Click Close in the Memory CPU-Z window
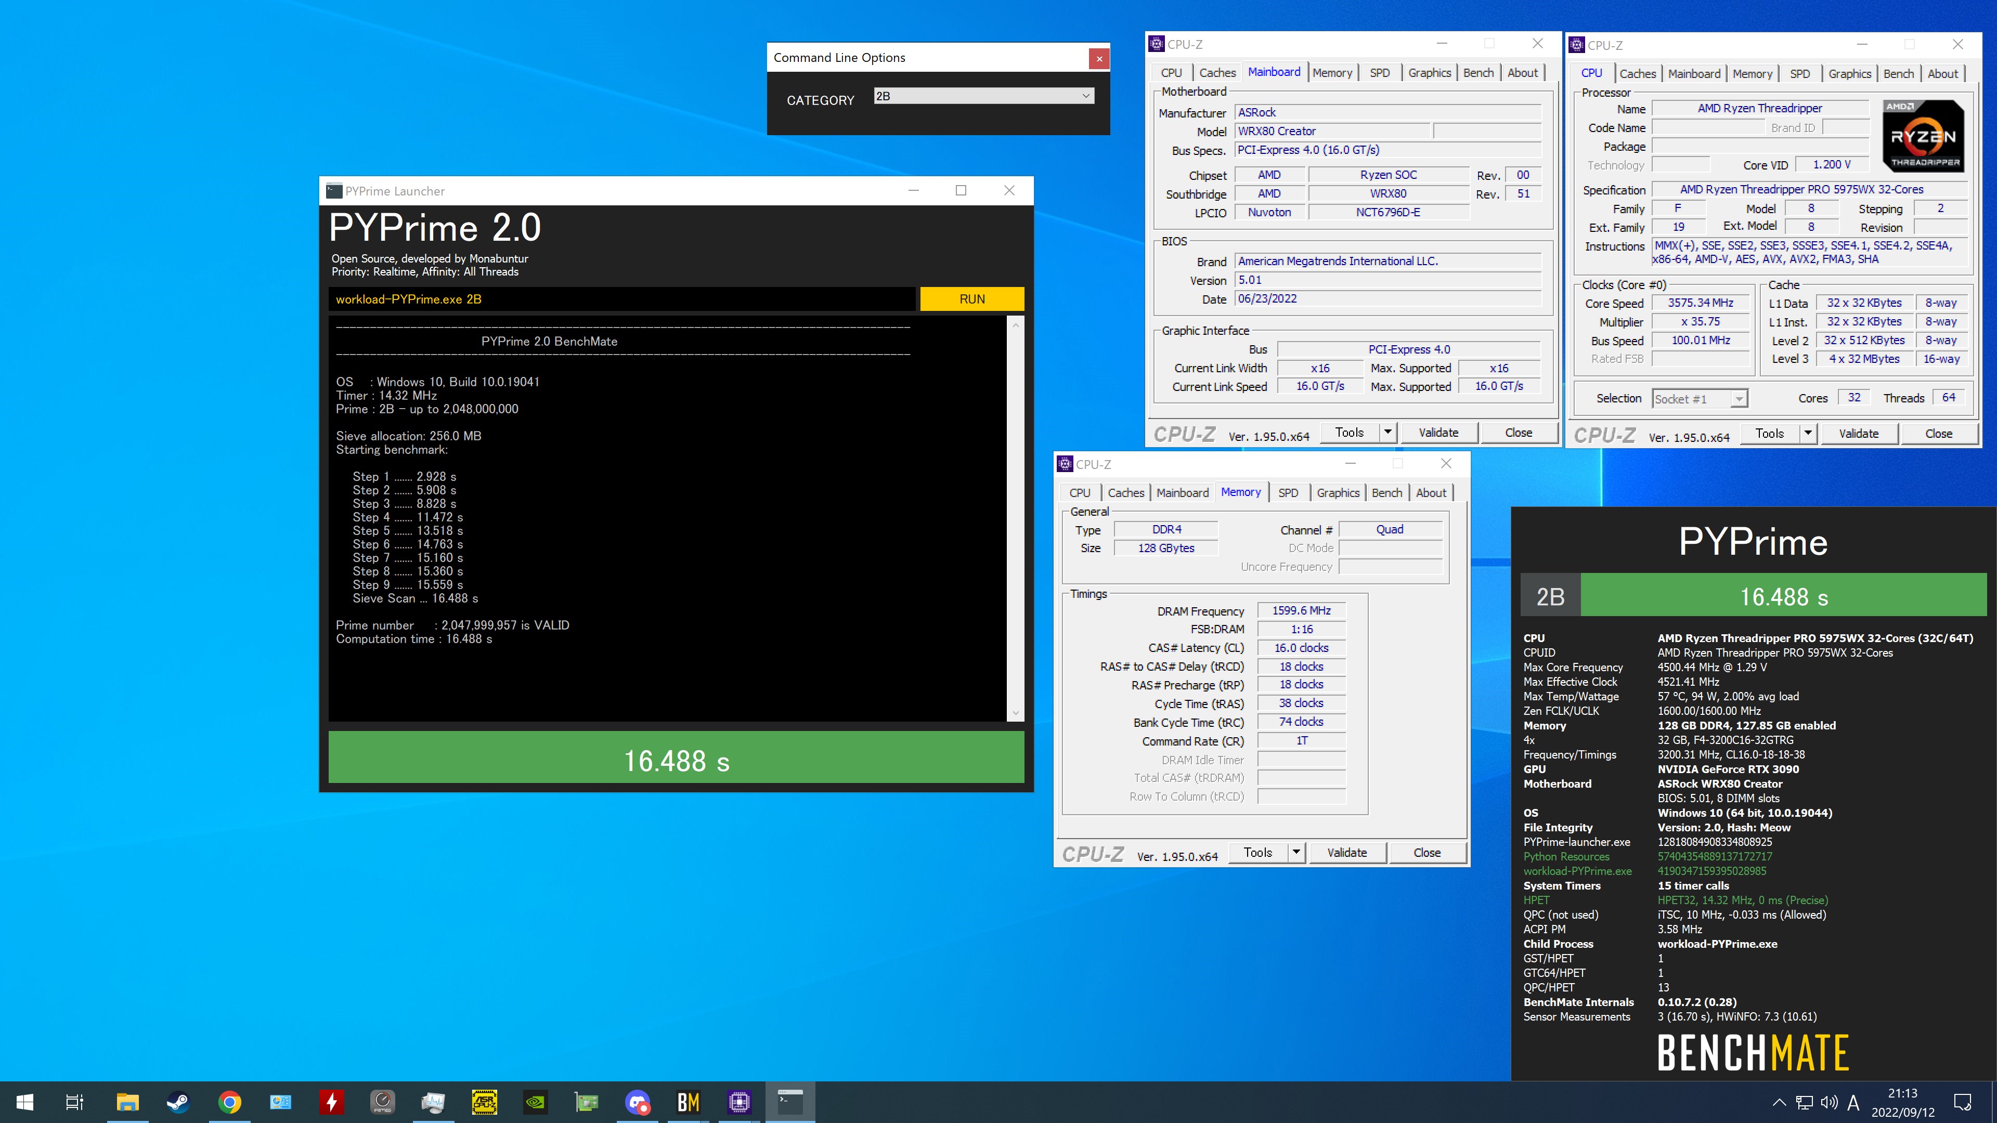Viewport: 1997px width, 1123px height. point(1427,853)
